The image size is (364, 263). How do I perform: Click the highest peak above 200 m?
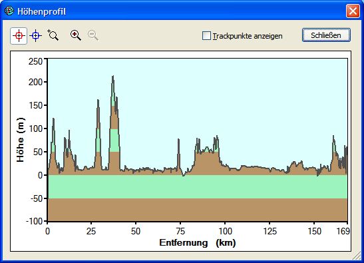click(x=113, y=76)
